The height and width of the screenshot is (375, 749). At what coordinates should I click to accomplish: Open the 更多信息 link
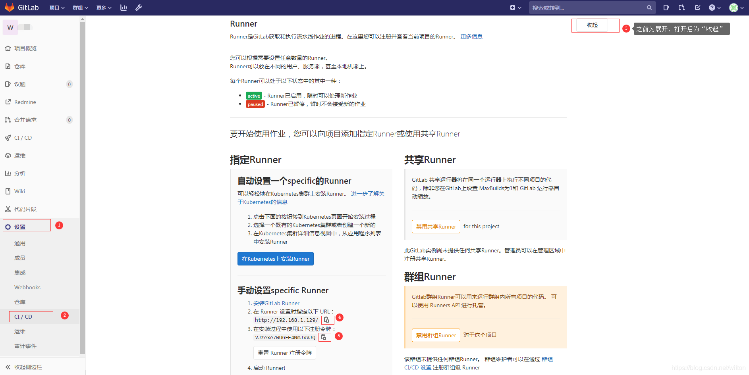point(471,37)
